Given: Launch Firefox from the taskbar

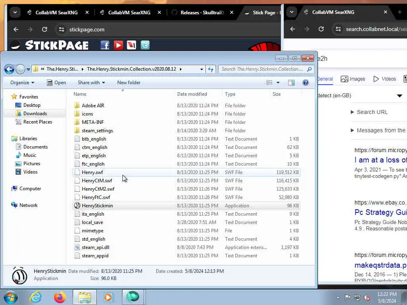Looking at the screenshot, I should pos(60,297).
